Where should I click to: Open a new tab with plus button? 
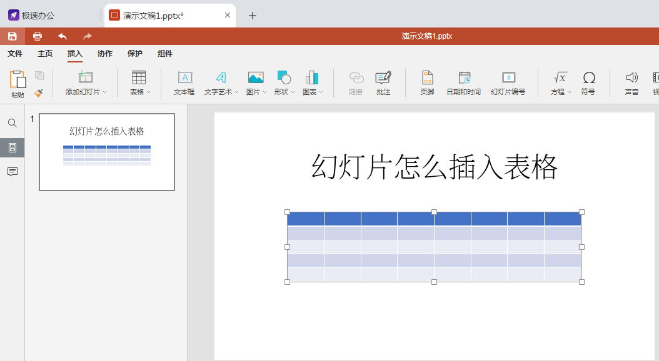click(x=252, y=16)
